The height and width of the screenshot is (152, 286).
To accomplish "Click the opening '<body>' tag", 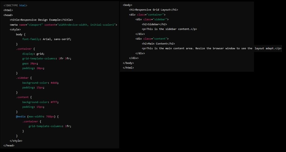I will coord(127,5).
